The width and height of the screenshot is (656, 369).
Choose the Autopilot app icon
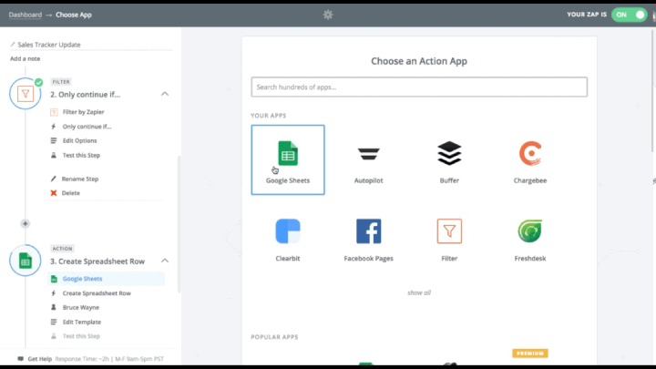click(x=369, y=154)
